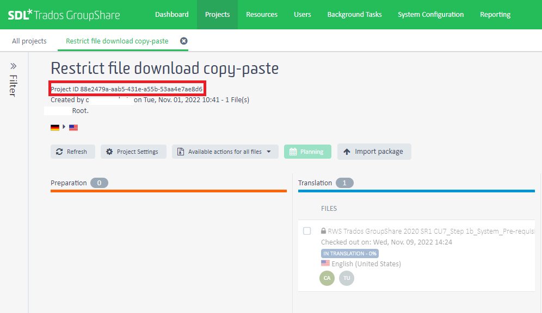The height and width of the screenshot is (313, 542).
Task: Open Available actions for all files dropdown
Action: tap(225, 152)
